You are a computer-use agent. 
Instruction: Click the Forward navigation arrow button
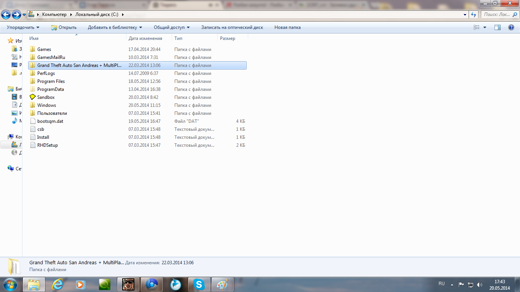(x=16, y=14)
